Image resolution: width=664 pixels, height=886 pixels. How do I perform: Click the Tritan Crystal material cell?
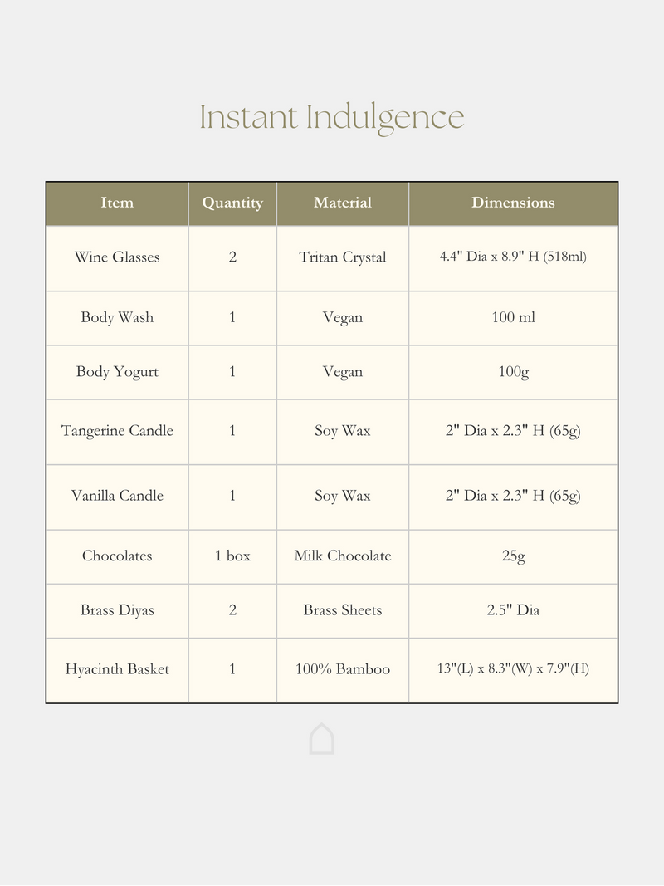coord(342,257)
